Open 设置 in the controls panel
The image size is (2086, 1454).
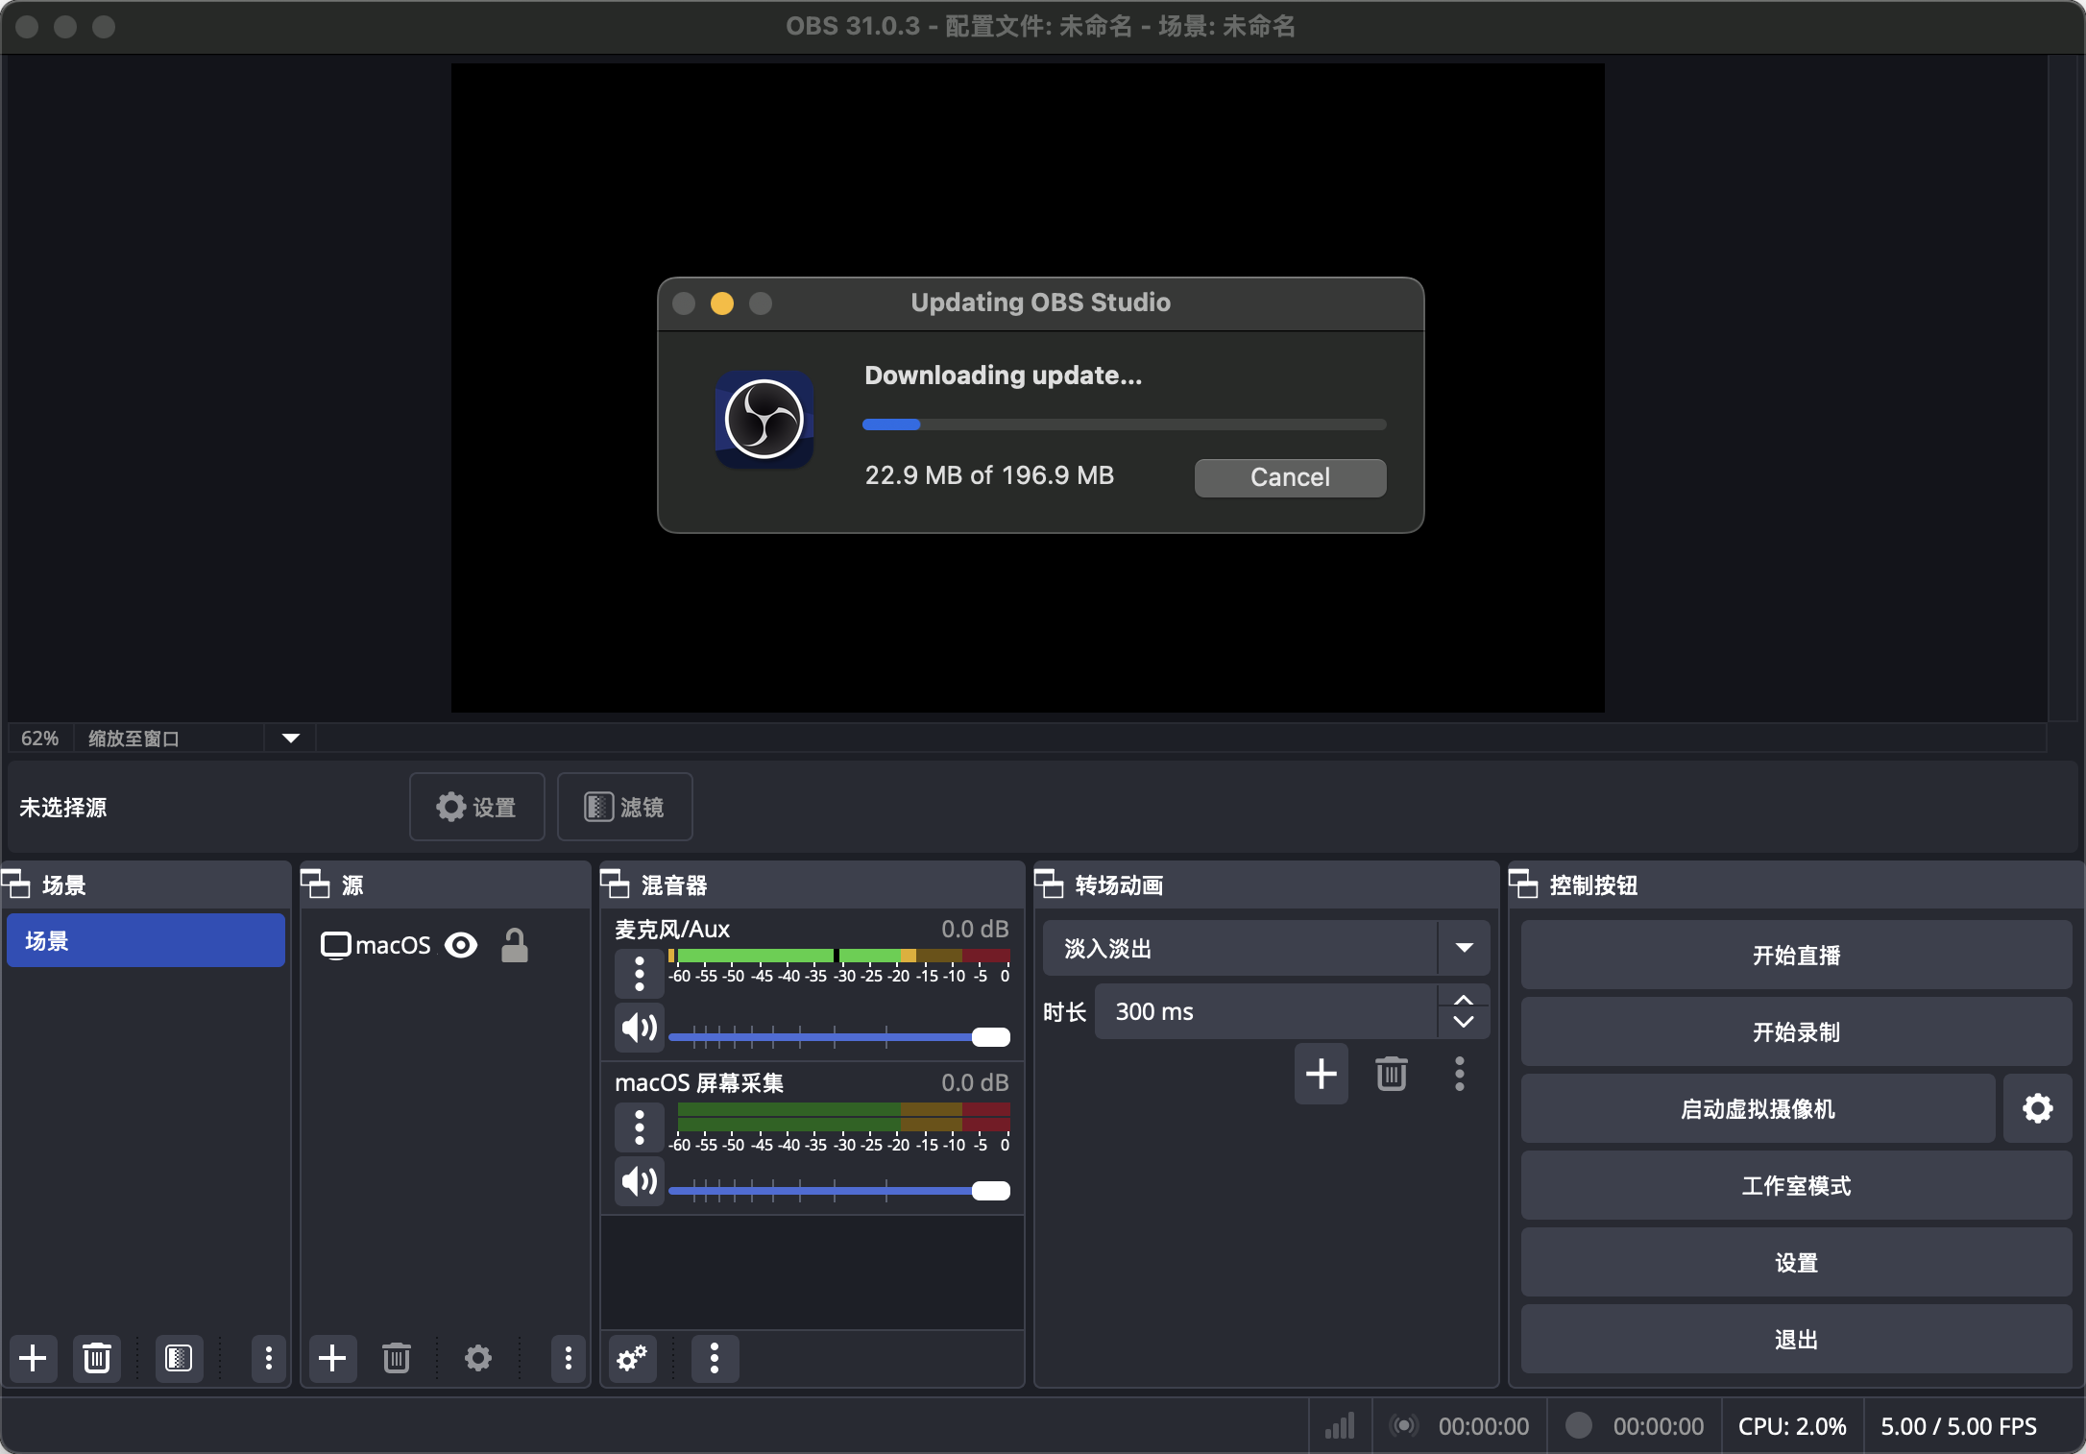tap(1796, 1262)
